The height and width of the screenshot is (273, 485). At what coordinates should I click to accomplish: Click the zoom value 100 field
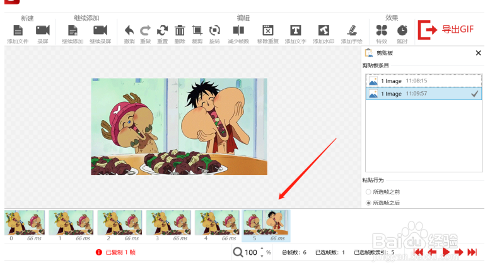point(251,253)
